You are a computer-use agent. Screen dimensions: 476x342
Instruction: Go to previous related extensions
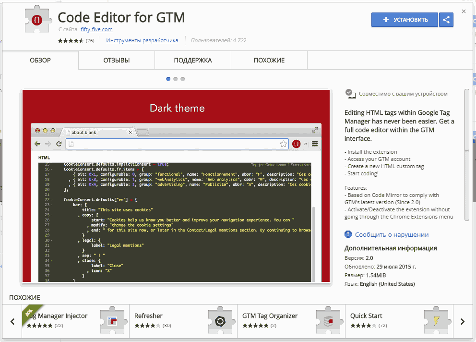12,321
